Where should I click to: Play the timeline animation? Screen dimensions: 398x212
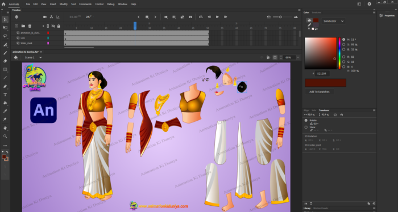coord(217,17)
